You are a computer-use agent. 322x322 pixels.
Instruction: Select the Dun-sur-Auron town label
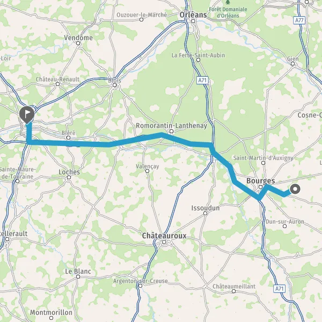pos(285,222)
